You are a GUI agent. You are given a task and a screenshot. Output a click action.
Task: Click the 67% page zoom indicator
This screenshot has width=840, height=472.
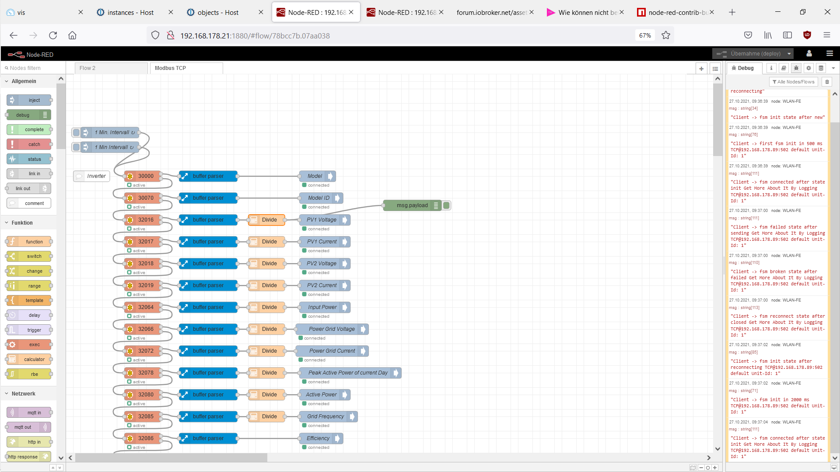tap(645, 35)
